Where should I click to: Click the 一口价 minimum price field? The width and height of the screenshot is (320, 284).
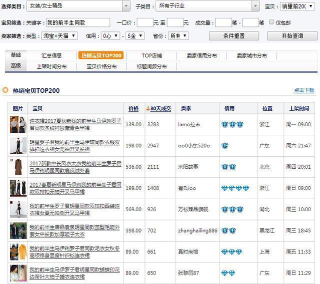coord(145,22)
